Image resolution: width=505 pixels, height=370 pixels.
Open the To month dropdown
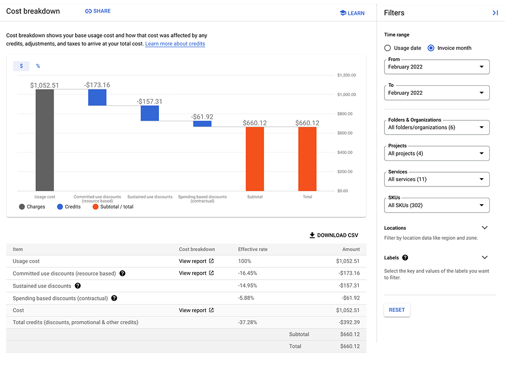(437, 93)
